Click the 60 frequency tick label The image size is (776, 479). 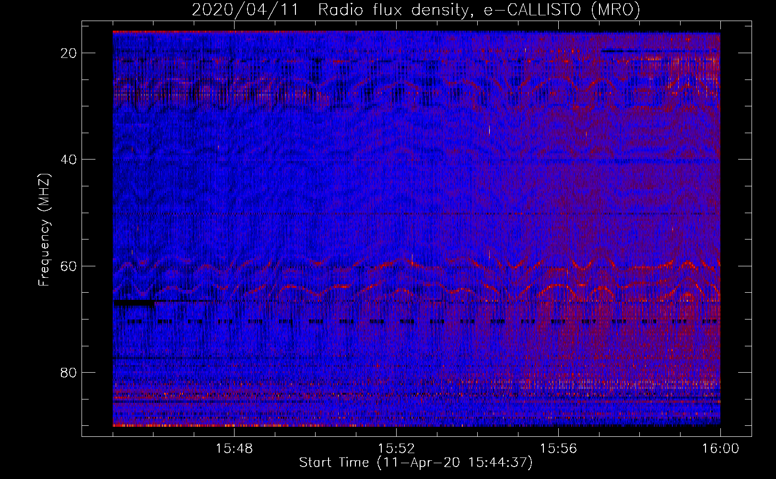coord(69,266)
